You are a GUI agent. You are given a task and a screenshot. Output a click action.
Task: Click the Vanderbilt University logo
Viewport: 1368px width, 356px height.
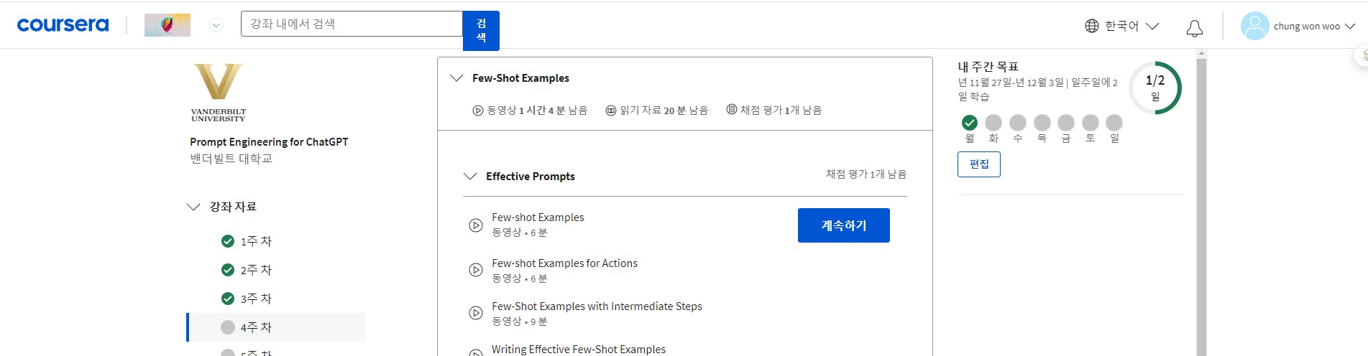[219, 92]
